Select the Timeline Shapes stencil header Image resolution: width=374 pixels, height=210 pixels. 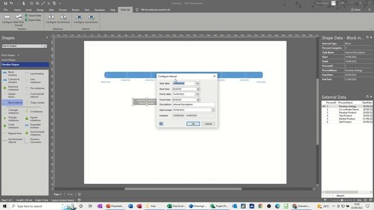tap(25, 65)
